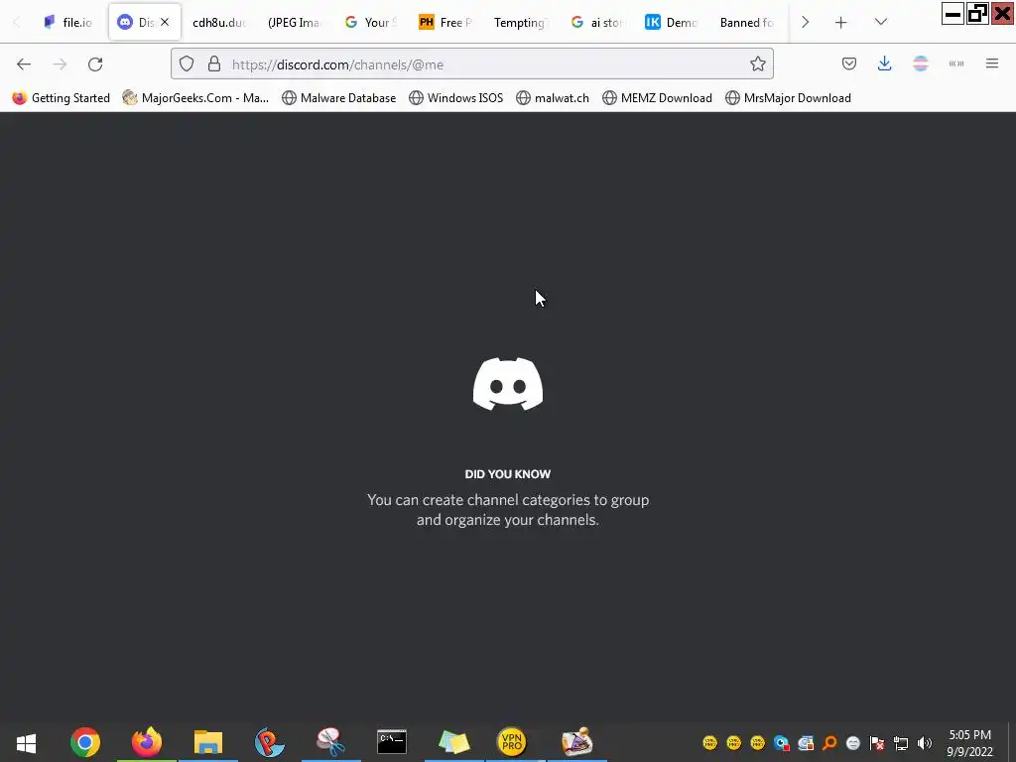
Task: Click the orange magnifier tray icon
Action: pyautogui.click(x=829, y=742)
